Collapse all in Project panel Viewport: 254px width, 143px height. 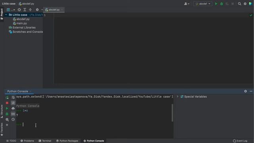point(30,10)
